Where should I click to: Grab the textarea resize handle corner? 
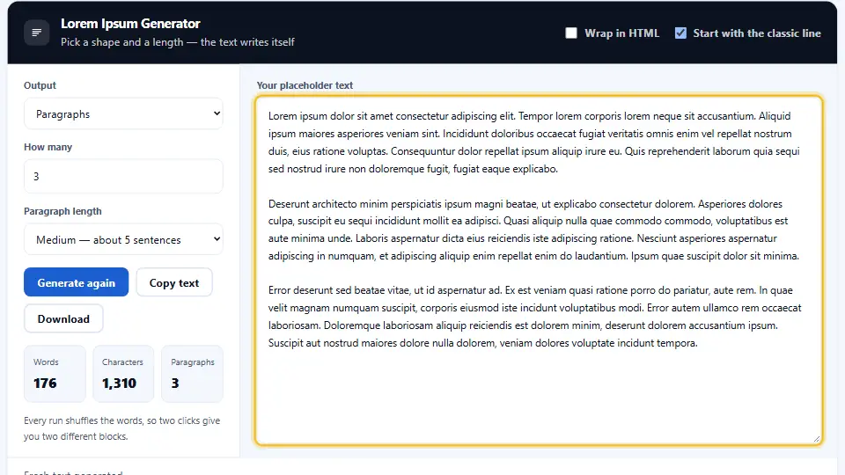click(817, 440)
